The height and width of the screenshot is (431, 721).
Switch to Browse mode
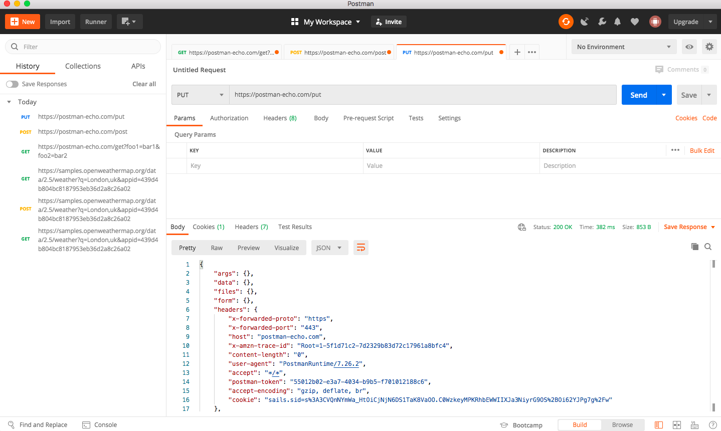[x=622, y=424]
